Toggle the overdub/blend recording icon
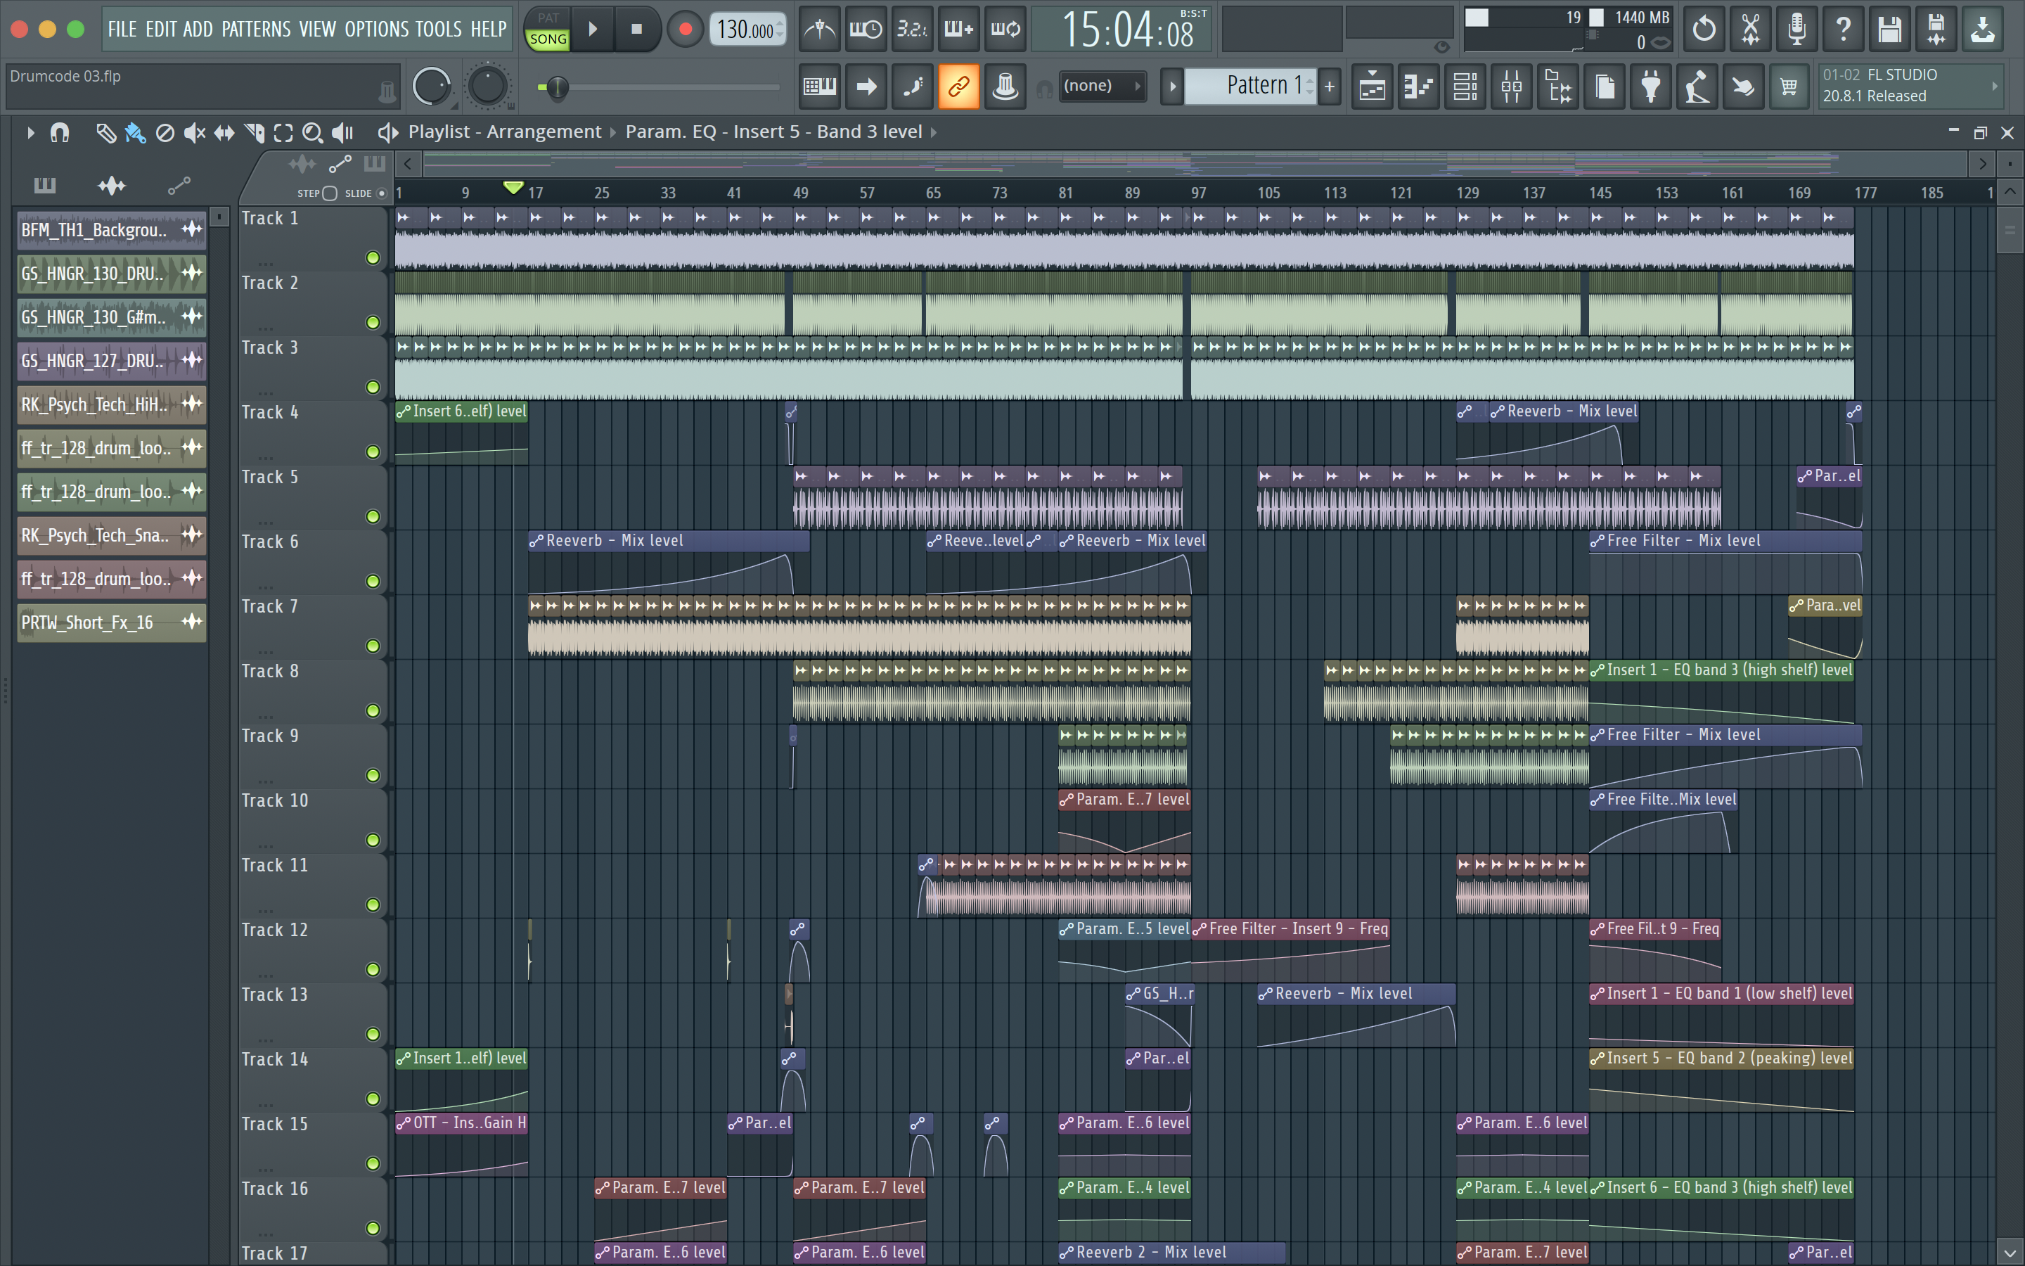The width and height of the screenshot is (2025, 1266). (x=959, y=30)
